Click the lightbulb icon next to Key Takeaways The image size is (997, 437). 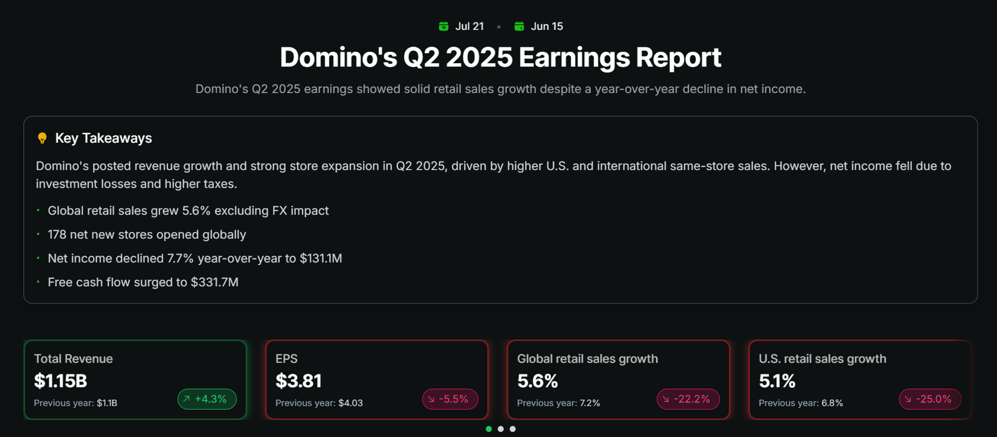point(43,138)
